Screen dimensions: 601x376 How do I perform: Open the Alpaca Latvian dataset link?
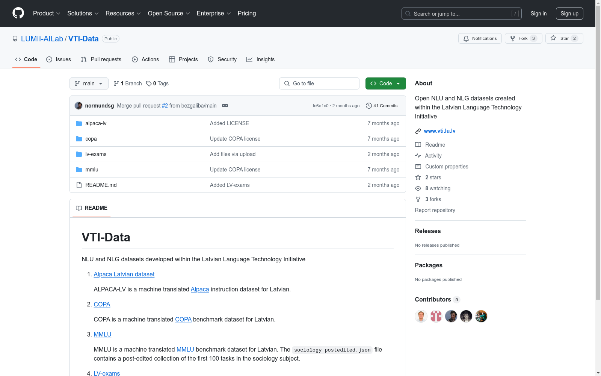(x=124, y=274)
